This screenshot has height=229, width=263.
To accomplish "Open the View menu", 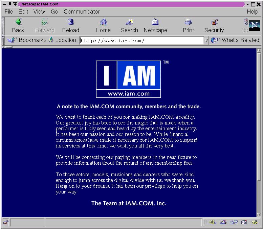I will pyautogui.click(x=39, y=12).
